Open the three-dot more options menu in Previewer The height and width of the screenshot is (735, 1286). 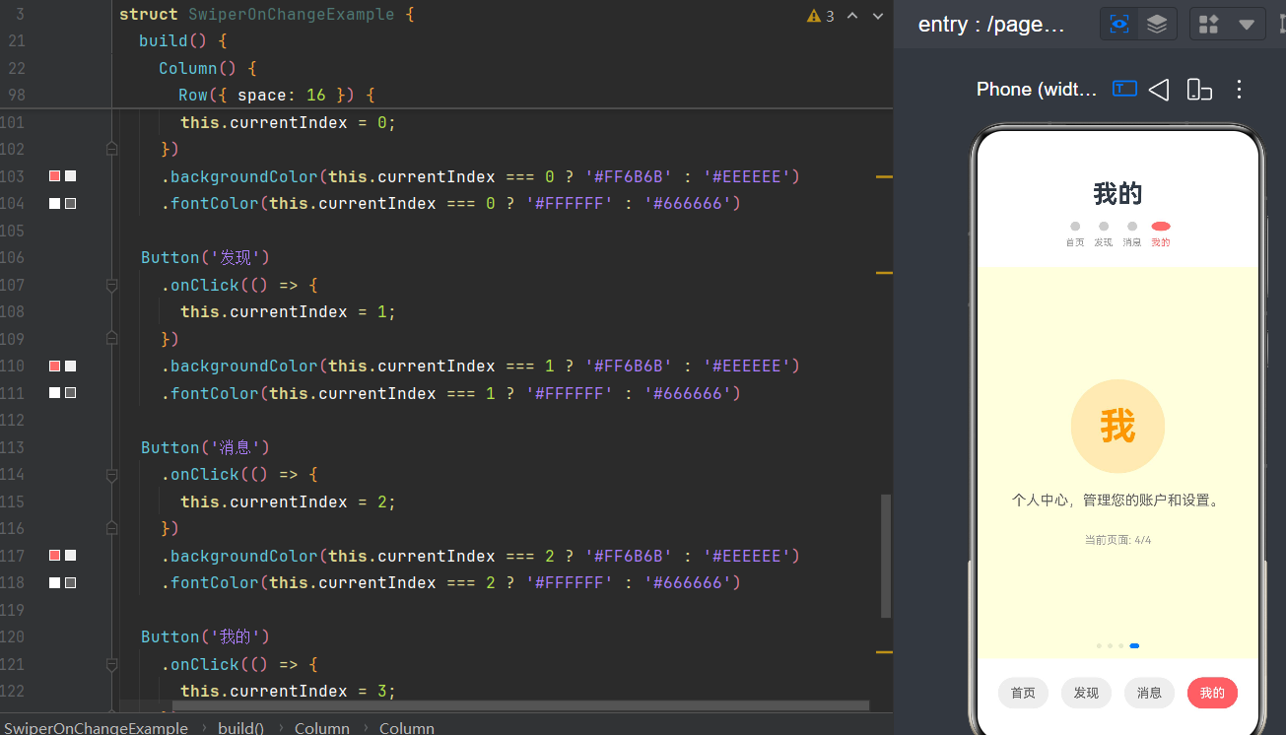tap(1240, 90)
